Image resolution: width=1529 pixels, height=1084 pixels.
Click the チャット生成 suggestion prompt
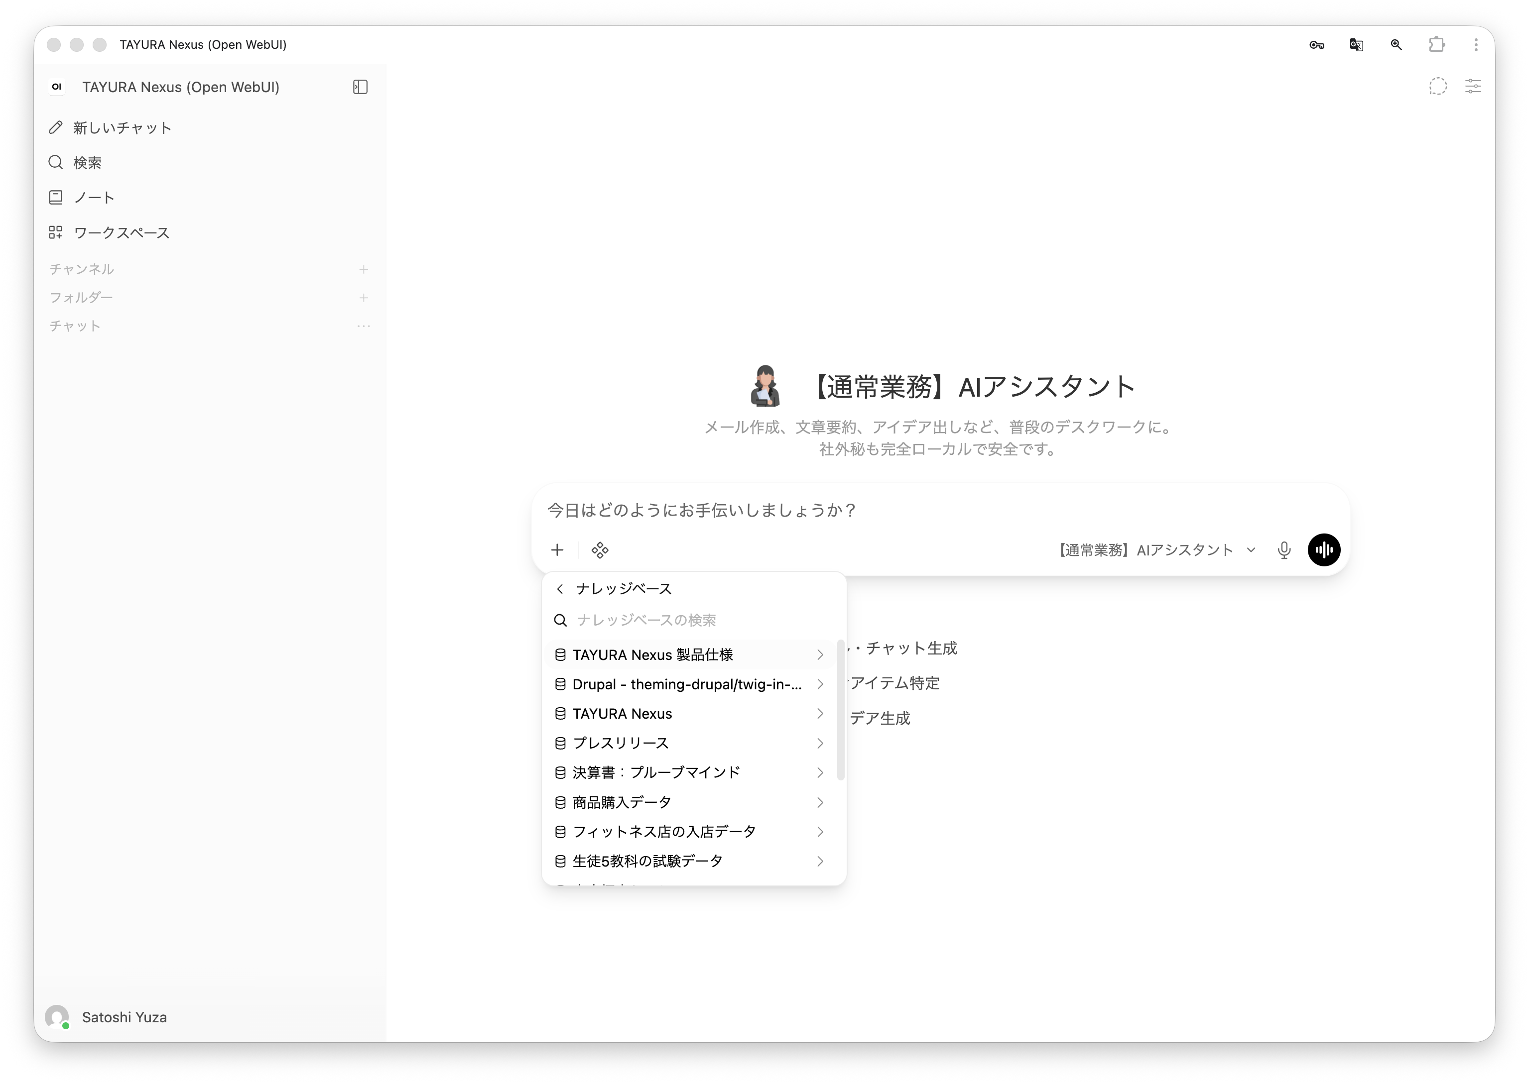(903, 648)
